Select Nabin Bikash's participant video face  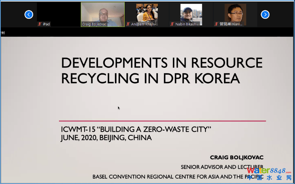pyautogui.click(x=191, y=12)
